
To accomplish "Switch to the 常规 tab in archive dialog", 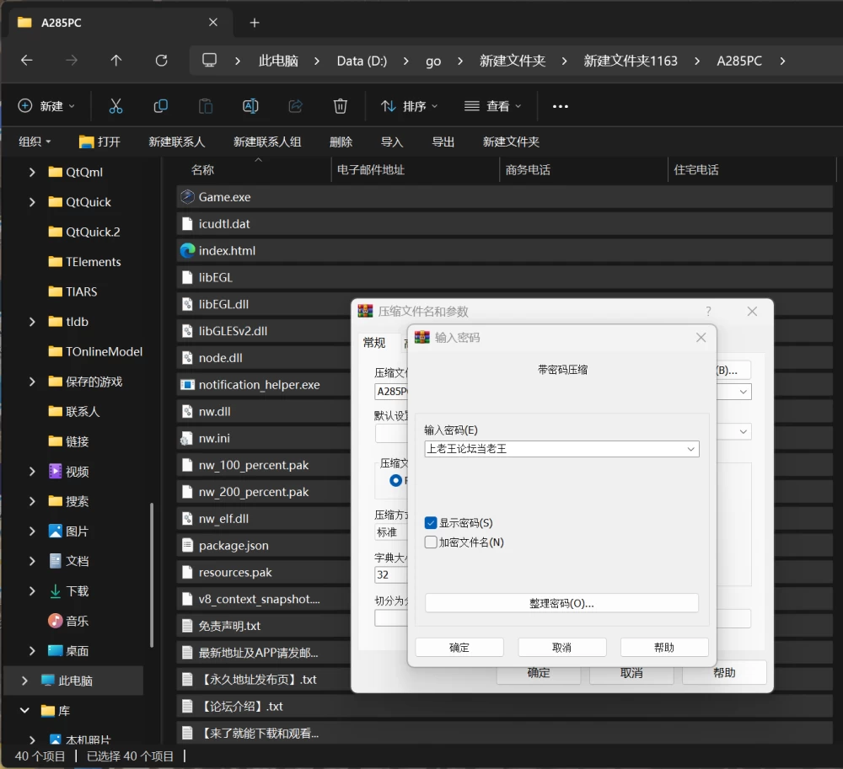I will 374,343.
